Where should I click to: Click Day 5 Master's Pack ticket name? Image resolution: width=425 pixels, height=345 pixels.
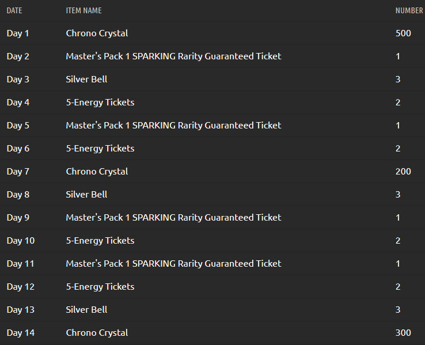[173, 126]
